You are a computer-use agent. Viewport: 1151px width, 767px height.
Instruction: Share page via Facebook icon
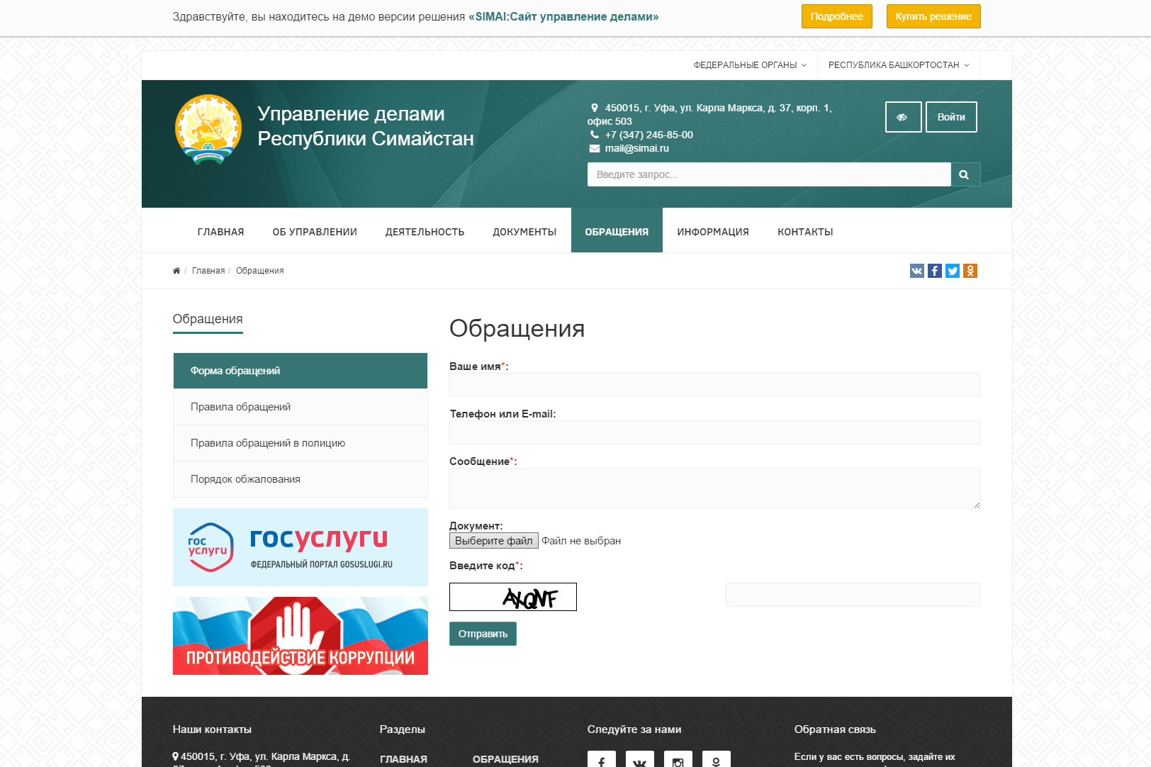tap(934, 271)
